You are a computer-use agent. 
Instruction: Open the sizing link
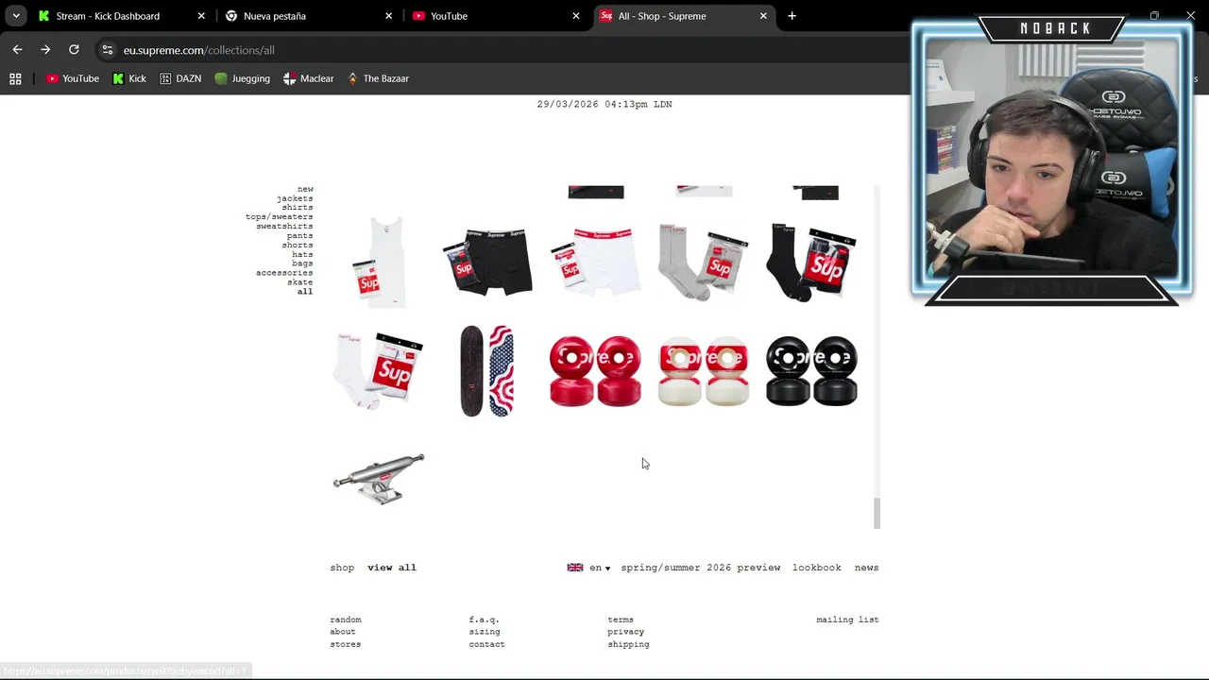click(x=485, y=632)
